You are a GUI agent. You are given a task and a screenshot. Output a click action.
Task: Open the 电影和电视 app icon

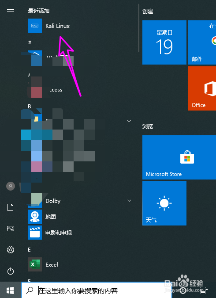[x=35, y=233]
